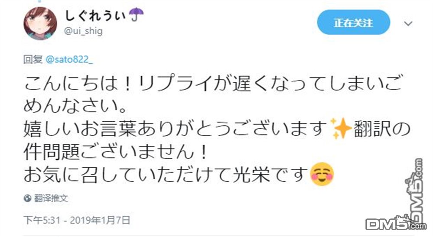Click the horizontal DM5.com watermark logo

pyautogui.click(x=395, y=223)
